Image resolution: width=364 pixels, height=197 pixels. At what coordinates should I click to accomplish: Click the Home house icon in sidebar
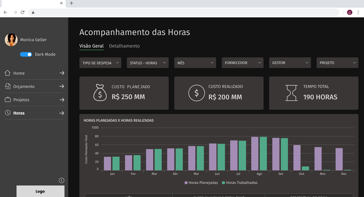pyautogui.click(x=8, y=73)
